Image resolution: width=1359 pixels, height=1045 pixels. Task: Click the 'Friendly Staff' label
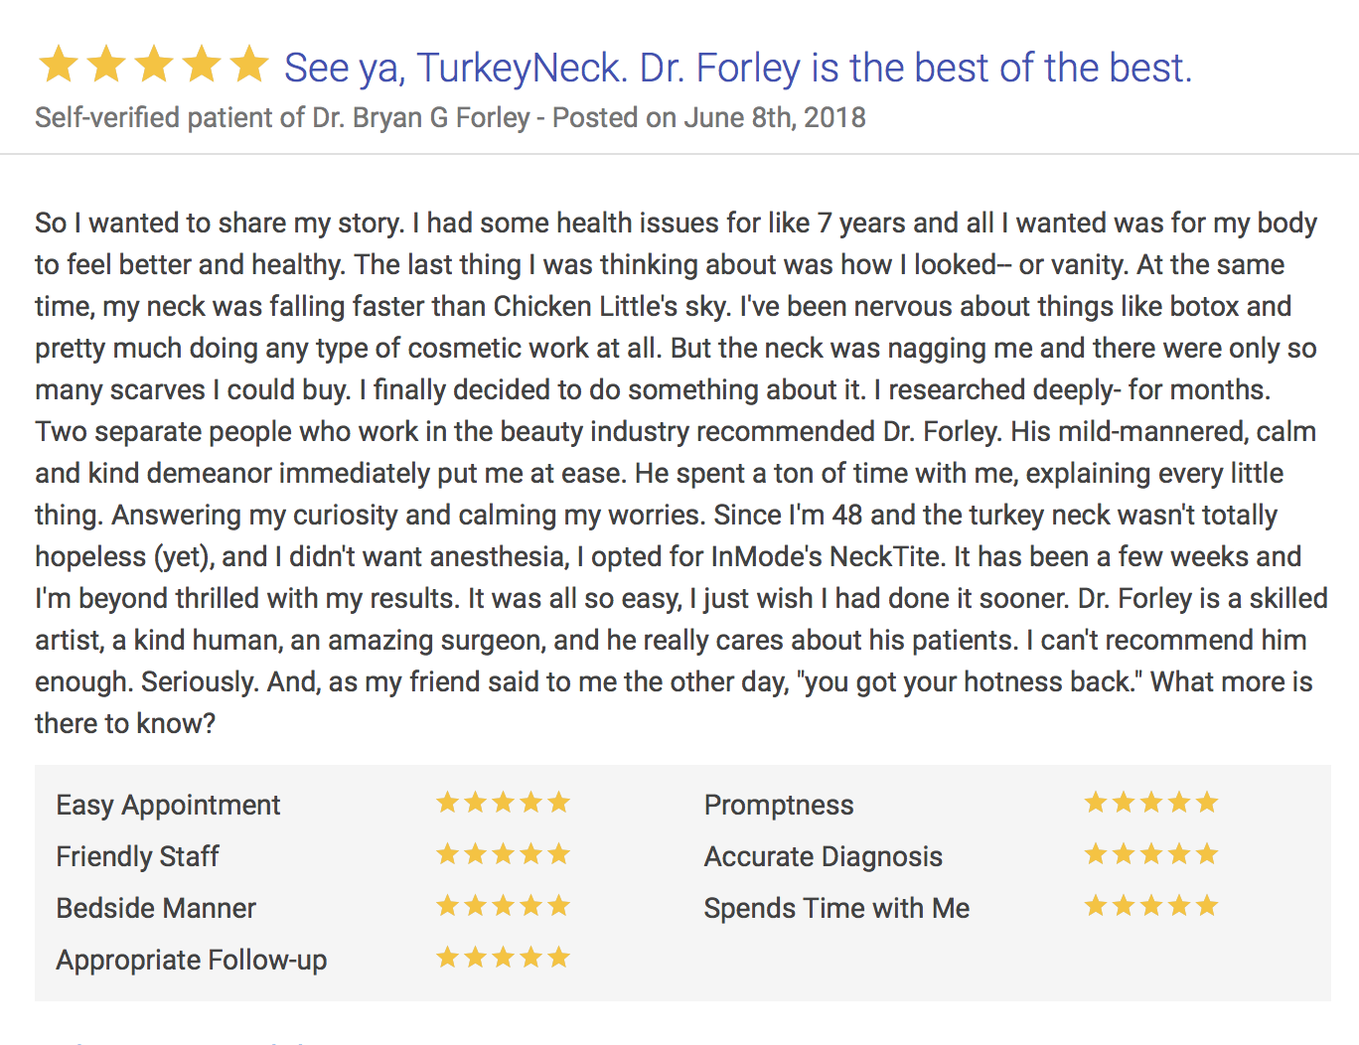point(137,856)
